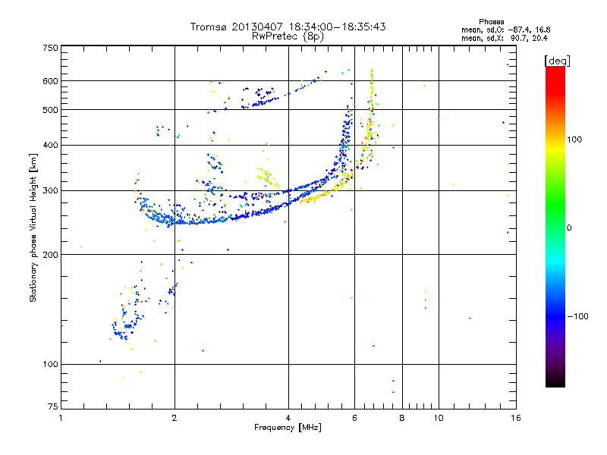Click the rainbow phase colorbar
Image resolution: width=607 pixels, height=455 pixels.
tap(555, 226)
